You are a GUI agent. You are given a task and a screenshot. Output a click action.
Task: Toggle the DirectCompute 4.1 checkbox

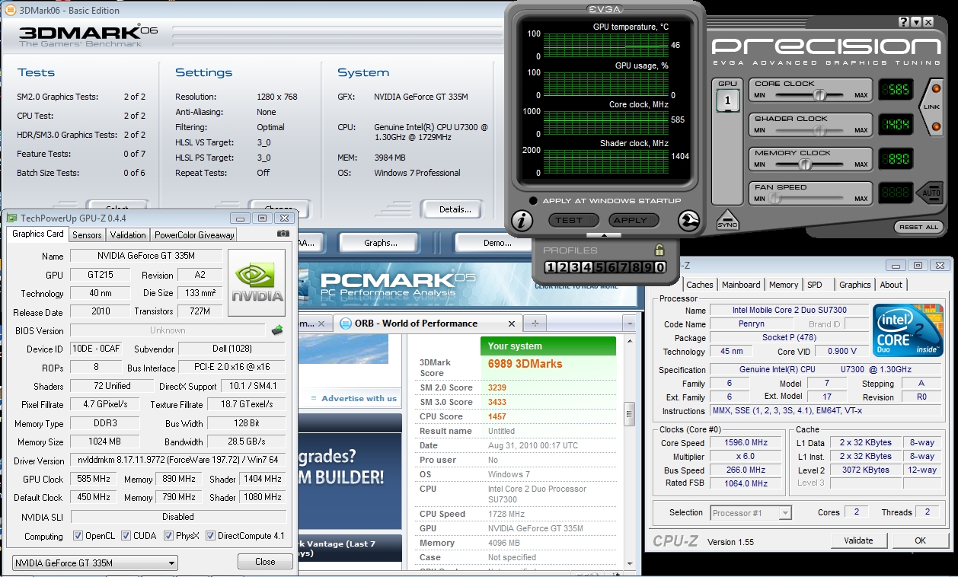tap(211, 536)
